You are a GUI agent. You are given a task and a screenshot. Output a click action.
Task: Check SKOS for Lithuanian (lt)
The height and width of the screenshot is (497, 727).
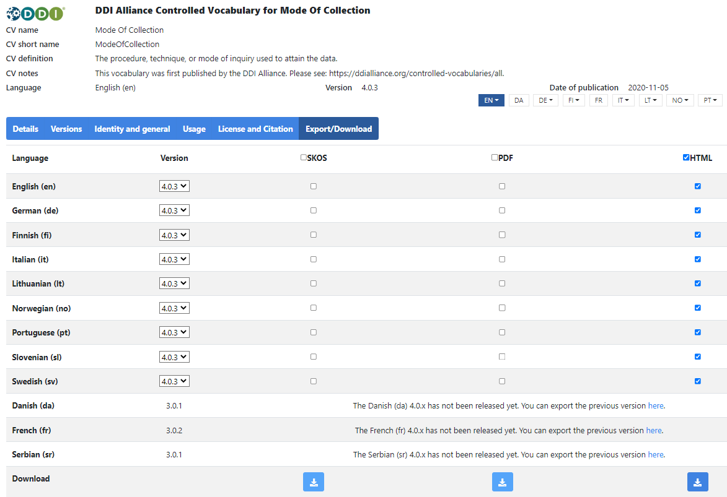[x=314, y=283]
